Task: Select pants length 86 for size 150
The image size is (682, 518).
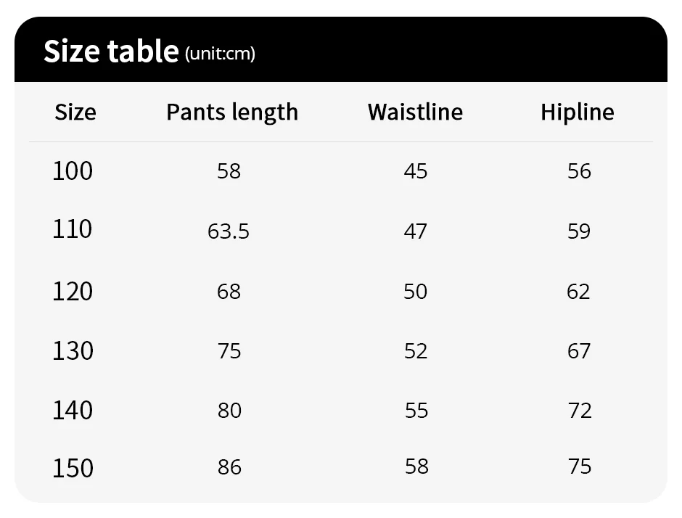Action: (229, 466)
